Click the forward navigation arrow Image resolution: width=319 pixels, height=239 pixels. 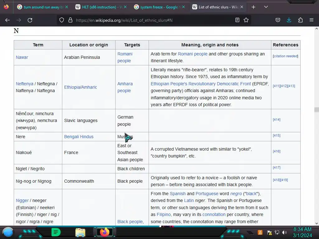pos(19,20)
